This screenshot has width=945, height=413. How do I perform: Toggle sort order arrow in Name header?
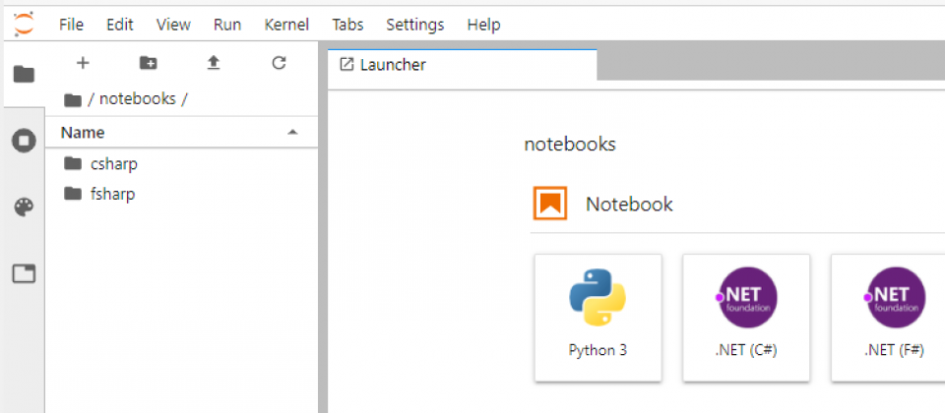point(293,132)
